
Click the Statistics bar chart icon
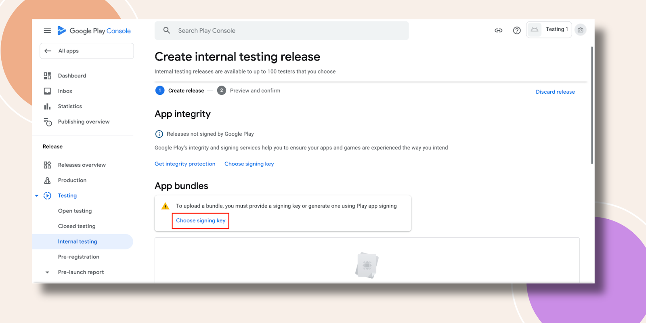coord(47,106)
